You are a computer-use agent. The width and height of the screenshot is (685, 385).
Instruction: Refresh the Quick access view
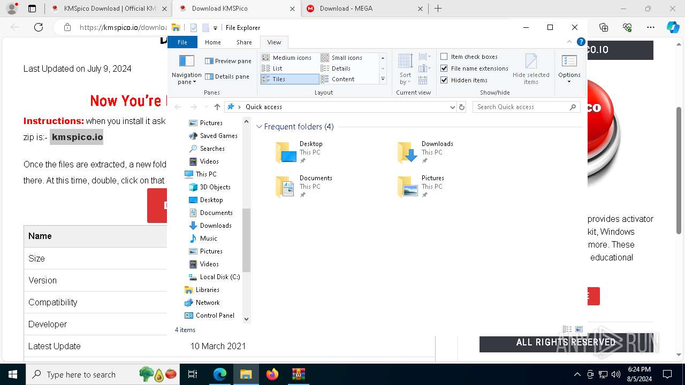(x=462, y=107)
